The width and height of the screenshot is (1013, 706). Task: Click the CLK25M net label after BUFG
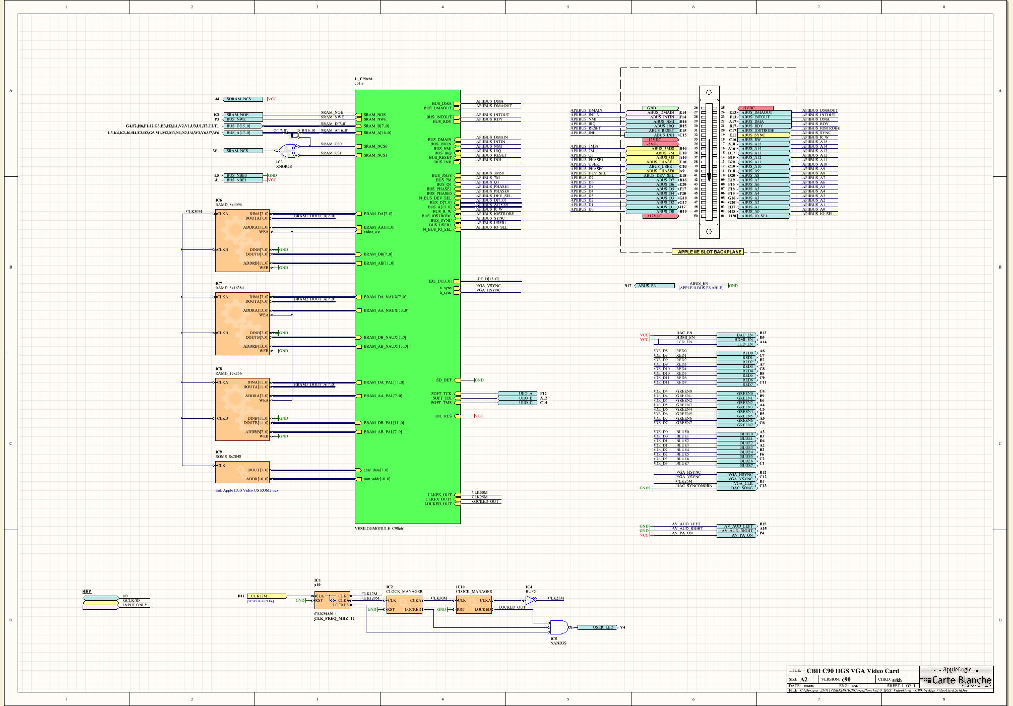click(556, 598)
